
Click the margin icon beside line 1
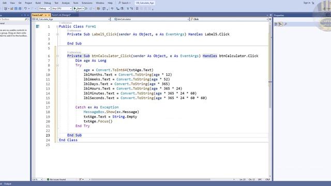click(38, 26)
